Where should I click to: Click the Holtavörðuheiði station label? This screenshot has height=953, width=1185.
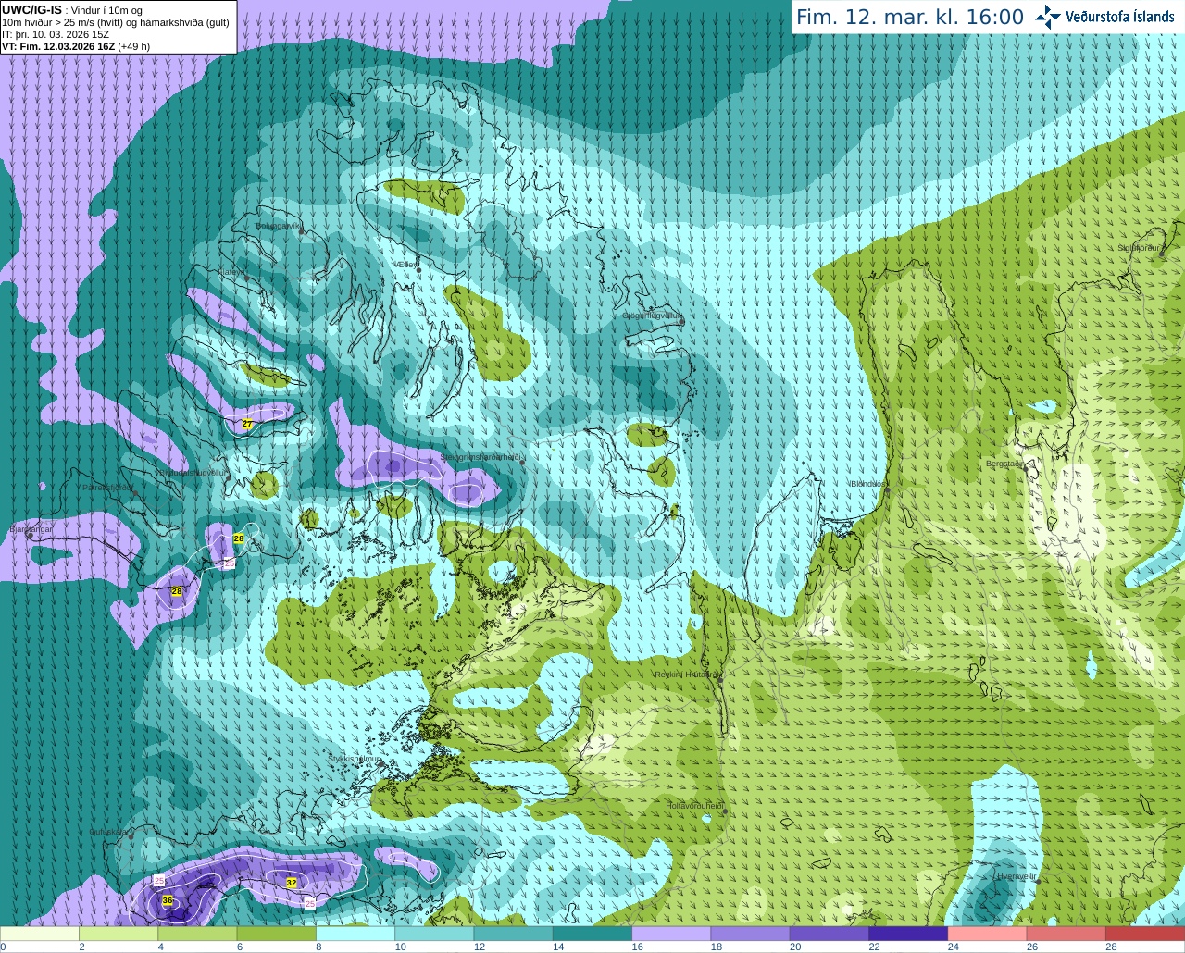click(694, 806)
